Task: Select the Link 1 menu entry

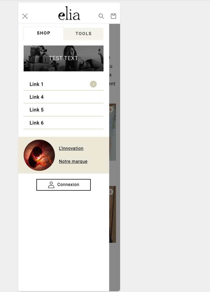Action: pos(63,84)
